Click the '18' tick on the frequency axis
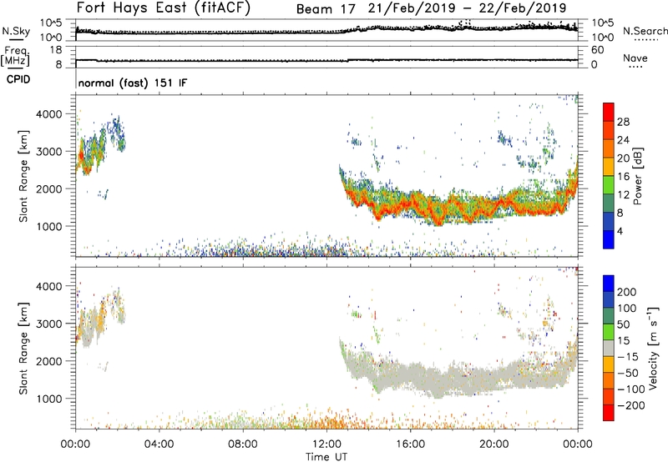668x462 pixels. coord(56,50)
